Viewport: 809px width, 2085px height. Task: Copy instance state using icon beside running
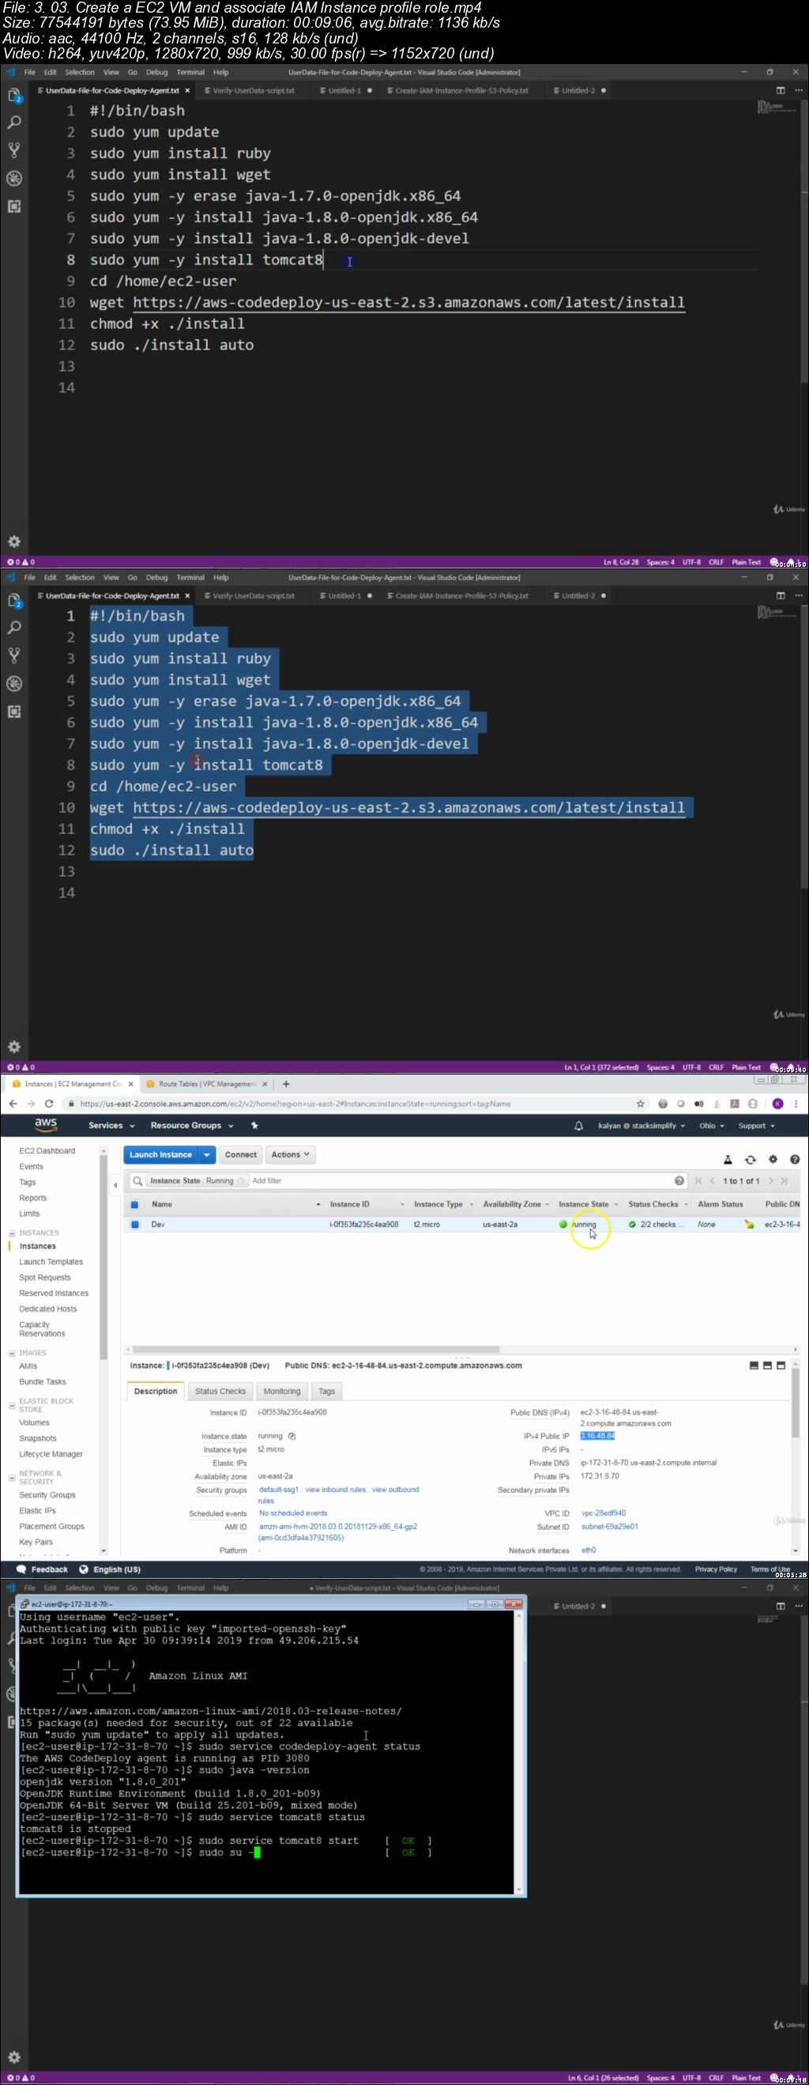pyautogui.click(x=292, y=1436)
